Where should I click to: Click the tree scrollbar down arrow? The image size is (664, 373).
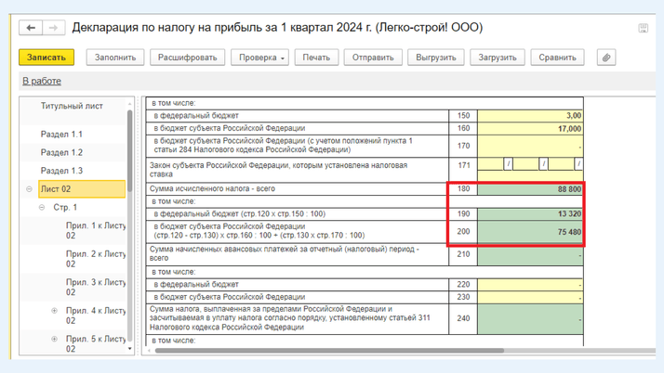(129, 349)
